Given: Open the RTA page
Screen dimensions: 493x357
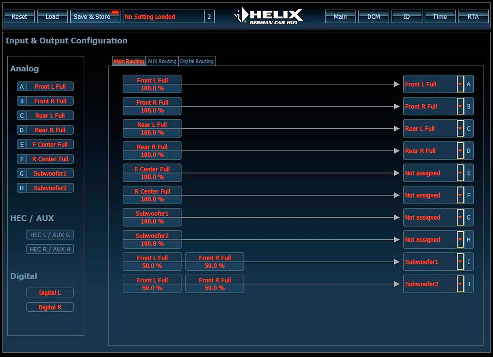Looking at the screenshot, I should (x=473, y=17).
